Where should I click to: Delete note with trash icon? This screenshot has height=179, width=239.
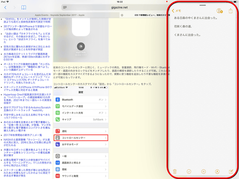tap(175, 171)
